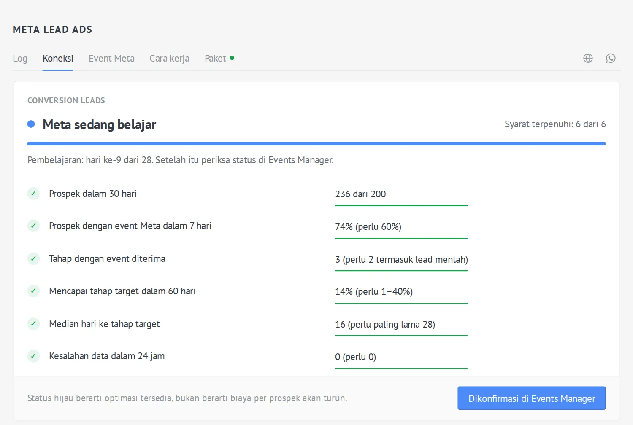The image size is (633, 425).
Task: Click the green bar under 236 dari 200
Action: [x=401, y=205]
